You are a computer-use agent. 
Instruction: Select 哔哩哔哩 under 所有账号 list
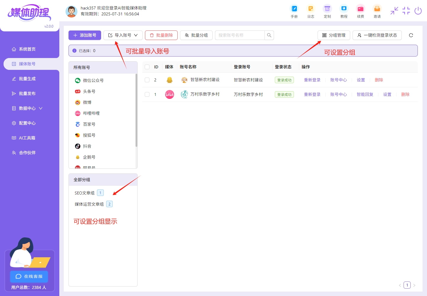[77, 113]
